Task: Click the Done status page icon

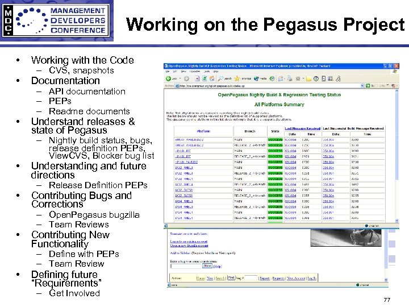Action: coord(169,285)
